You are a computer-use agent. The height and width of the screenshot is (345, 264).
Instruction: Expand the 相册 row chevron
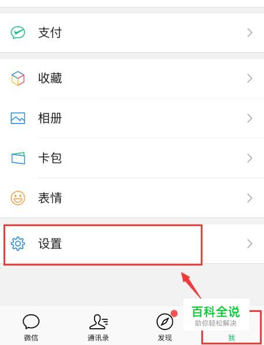(249, 118)
